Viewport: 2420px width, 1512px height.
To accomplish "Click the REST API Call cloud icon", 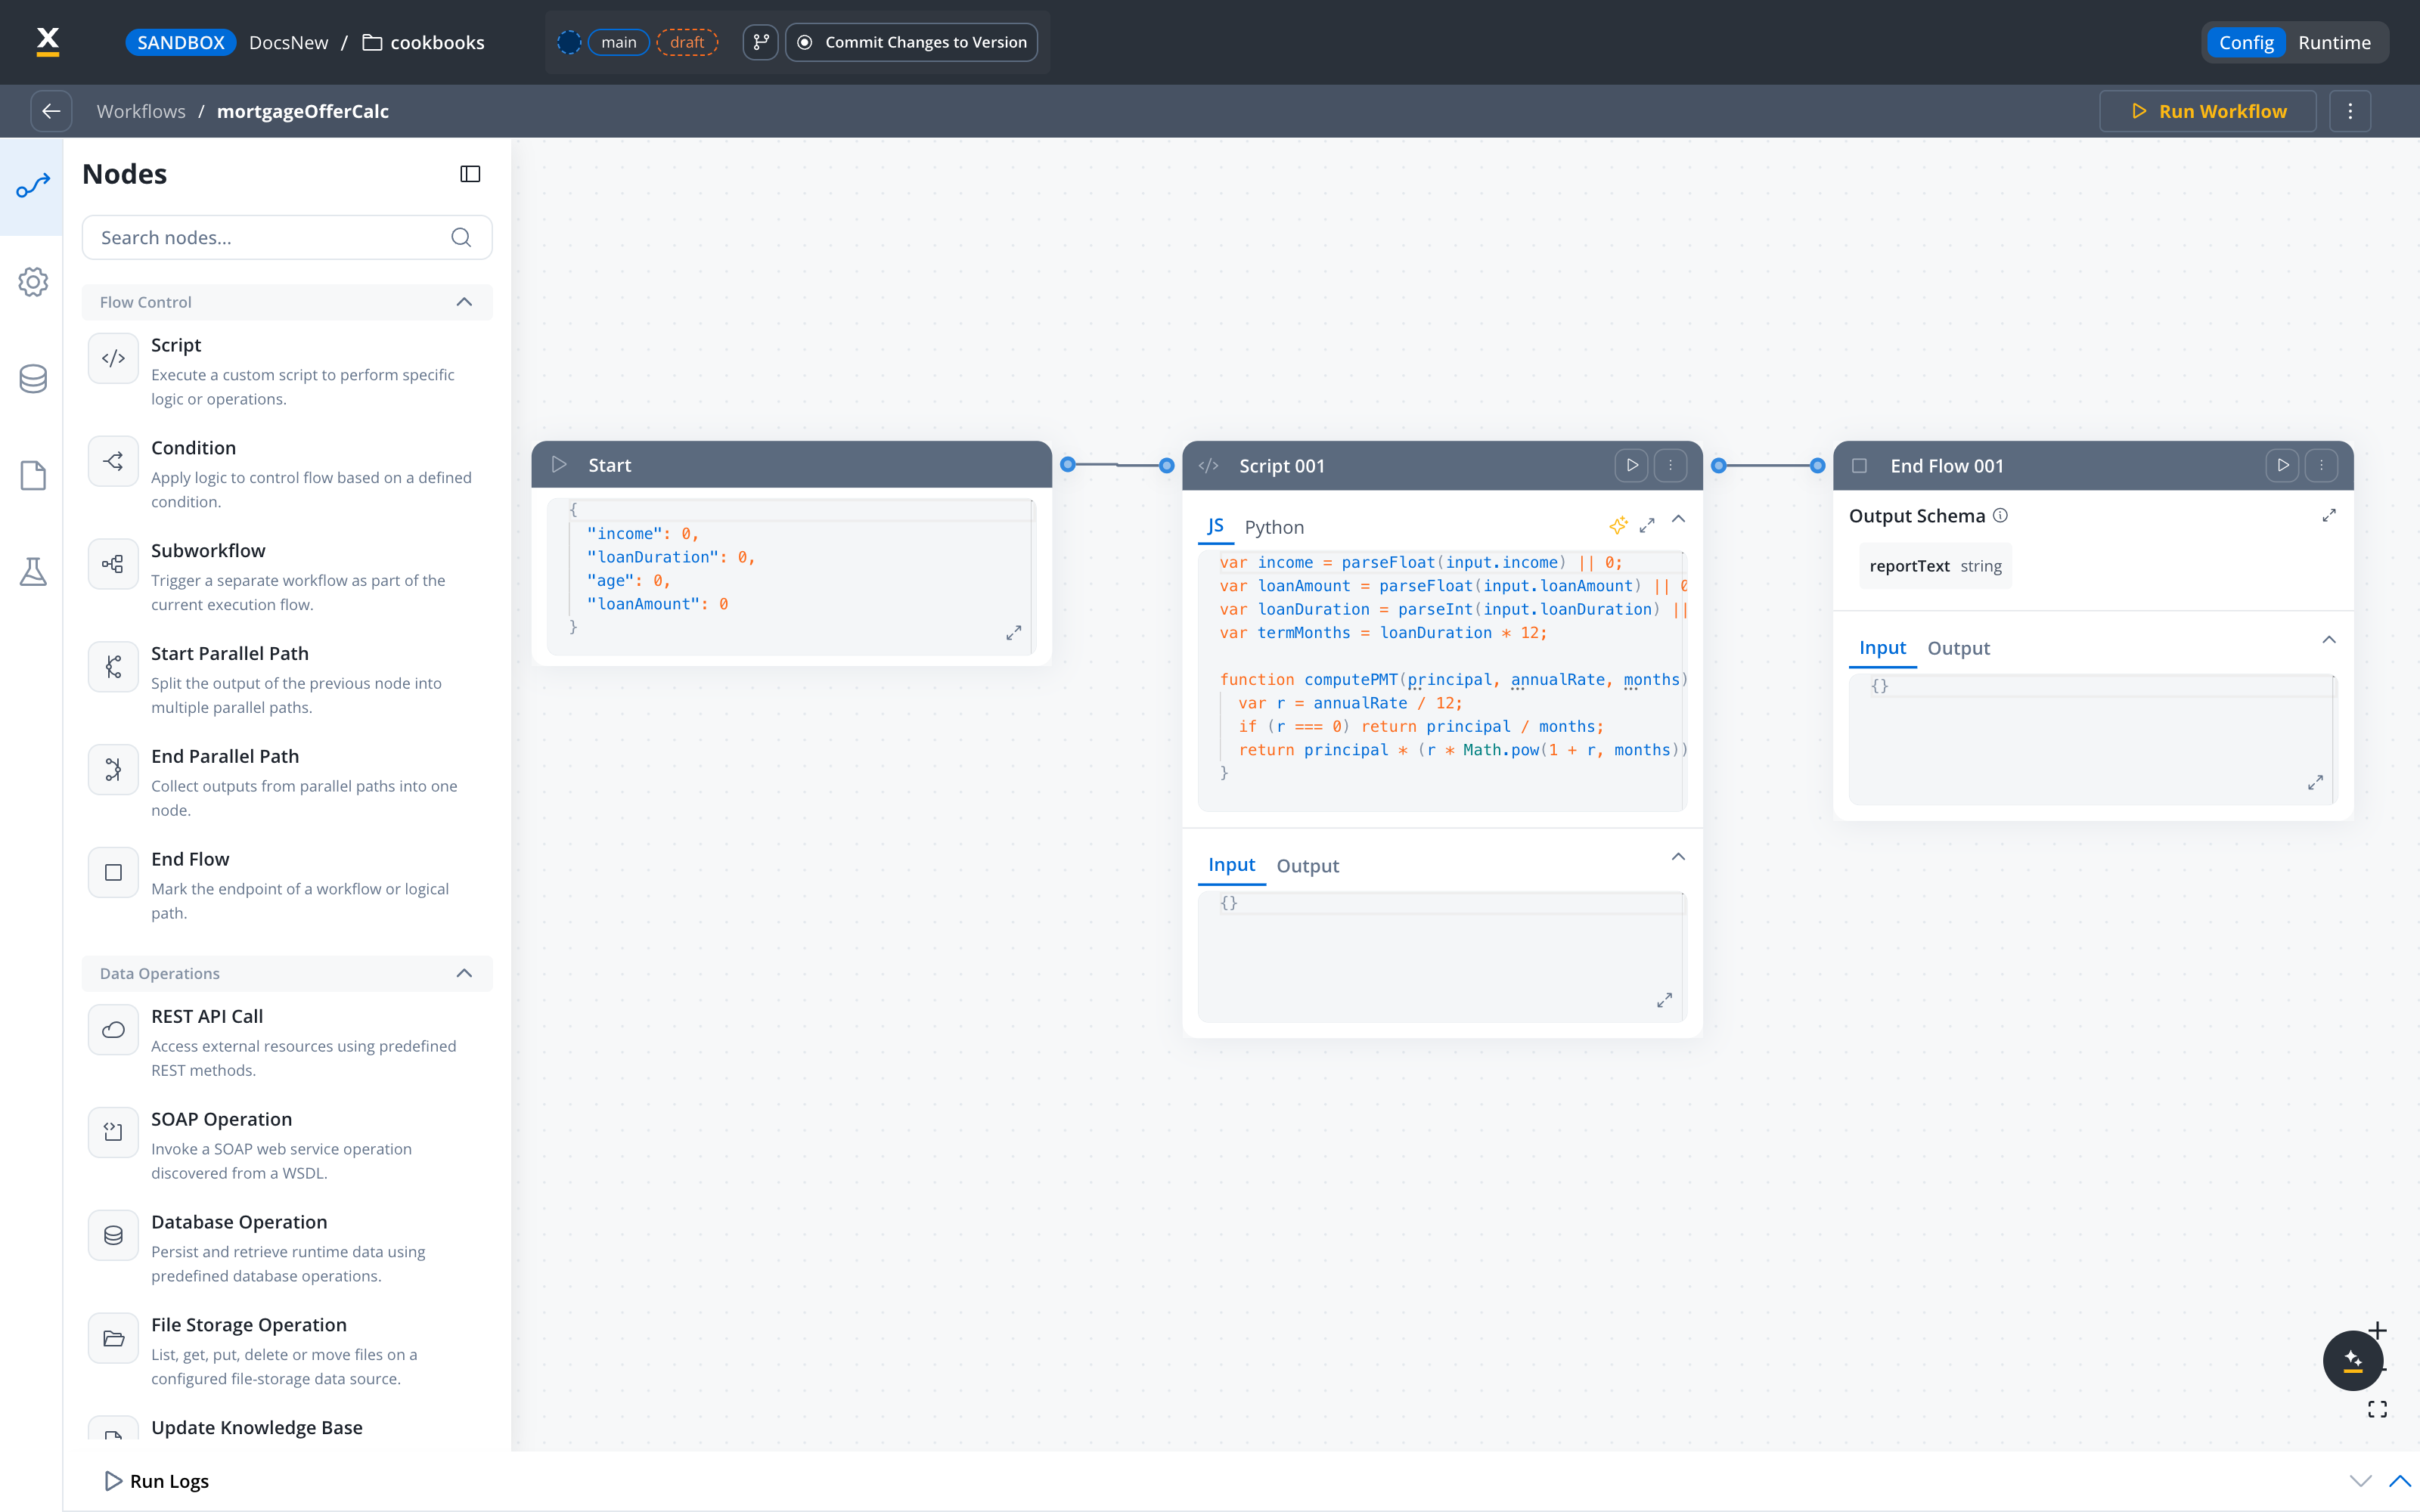I will tap(113, 1029).
